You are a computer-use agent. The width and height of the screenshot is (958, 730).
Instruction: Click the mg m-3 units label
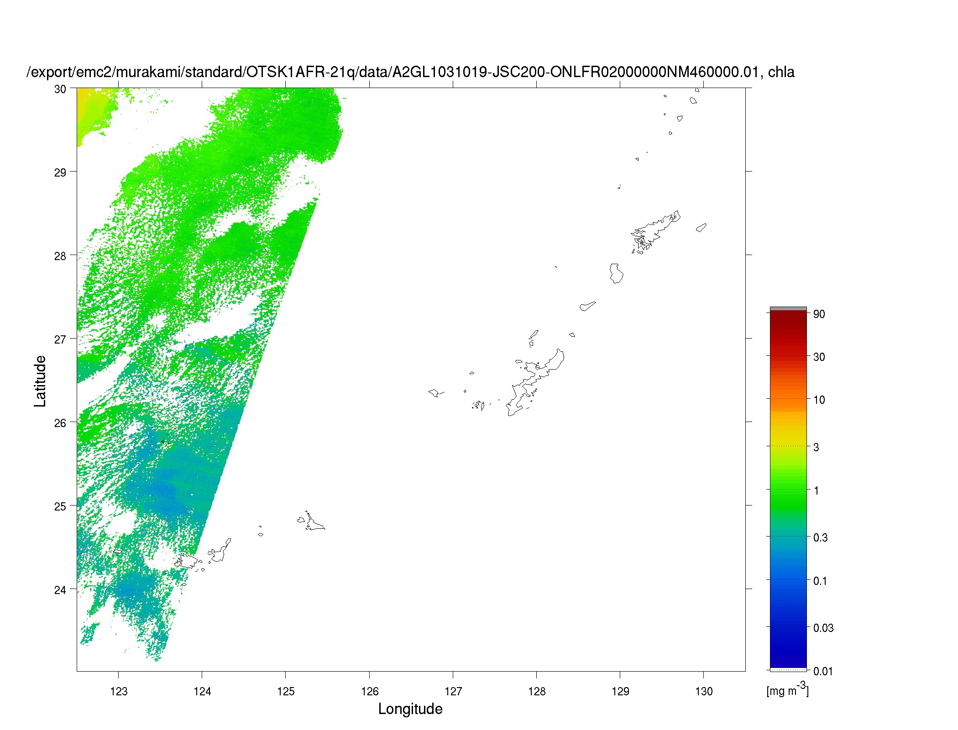pyautogui.click(x=788, y=689)
